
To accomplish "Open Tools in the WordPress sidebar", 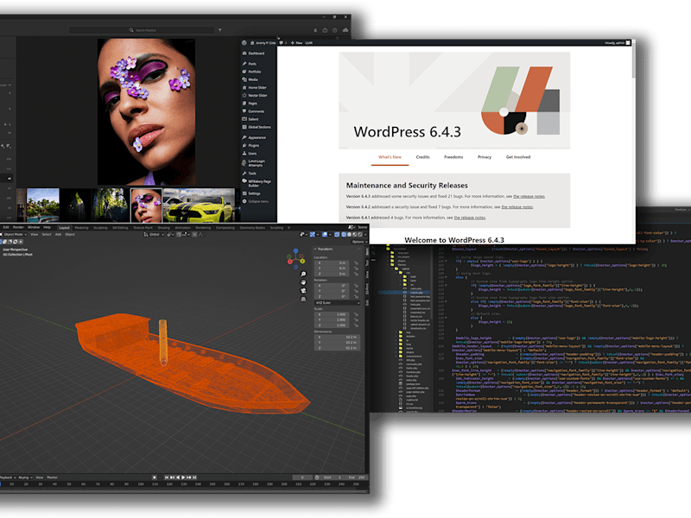I will [251, 174].
